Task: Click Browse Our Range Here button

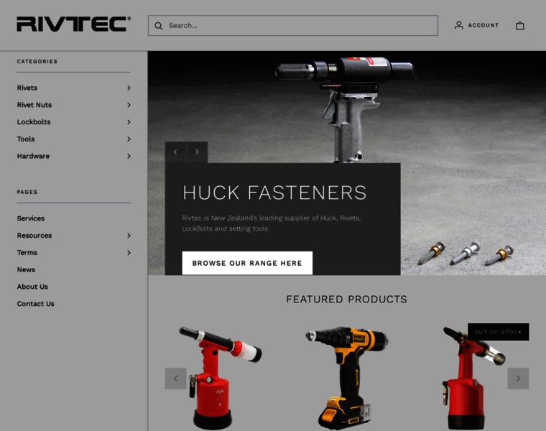Action: (247, 263)
